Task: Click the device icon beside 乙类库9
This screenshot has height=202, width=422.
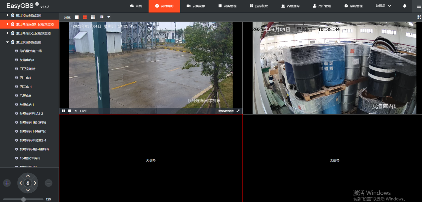Action: point(16,96)
